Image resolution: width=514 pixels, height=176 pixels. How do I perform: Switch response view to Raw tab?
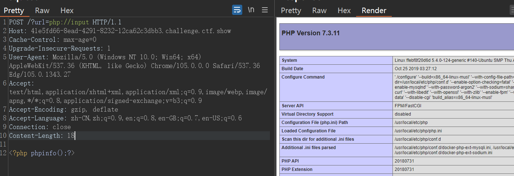[319, 11]
